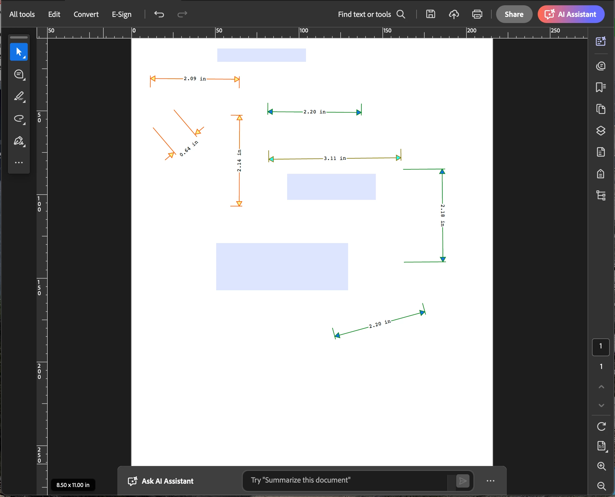The width and height of the screenshot is (615, 497).
Task: Zoom in using magnifier plus icon
Action: tap(601, 466)
